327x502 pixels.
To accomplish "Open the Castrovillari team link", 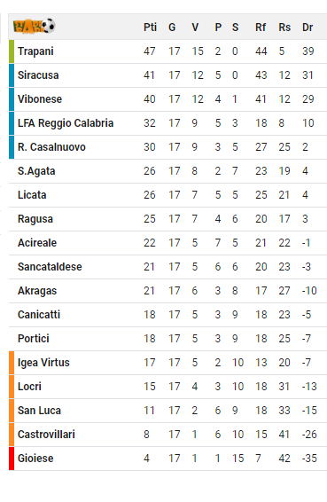I will [x=46, y=435].
